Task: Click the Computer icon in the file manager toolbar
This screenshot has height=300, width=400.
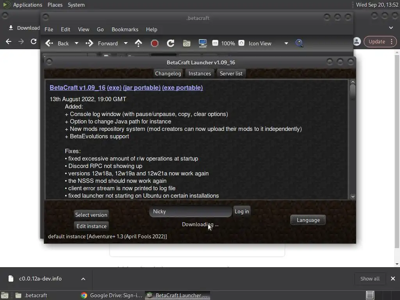Action: pyautogui.click(x=203, y=43)
